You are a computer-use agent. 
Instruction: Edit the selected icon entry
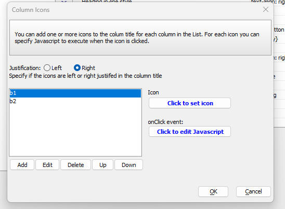[47, 165]
